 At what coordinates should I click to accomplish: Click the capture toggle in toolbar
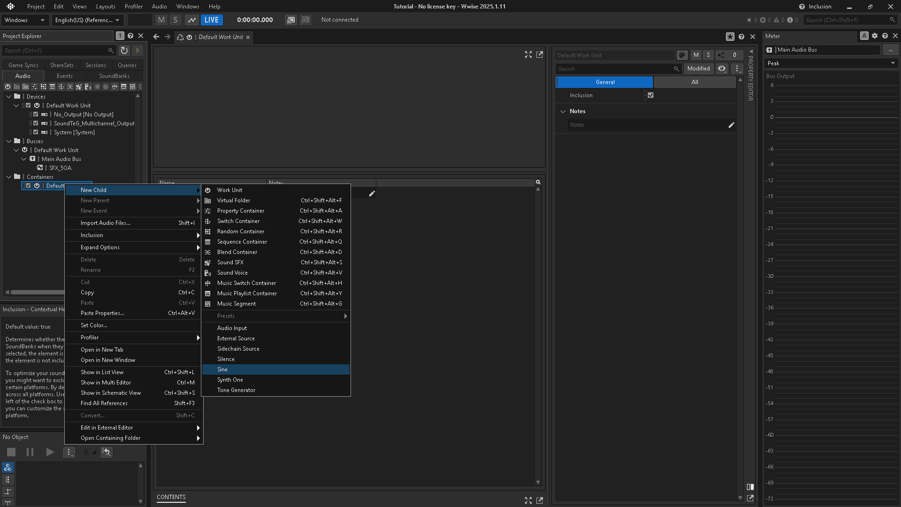(x=192, y=20)
